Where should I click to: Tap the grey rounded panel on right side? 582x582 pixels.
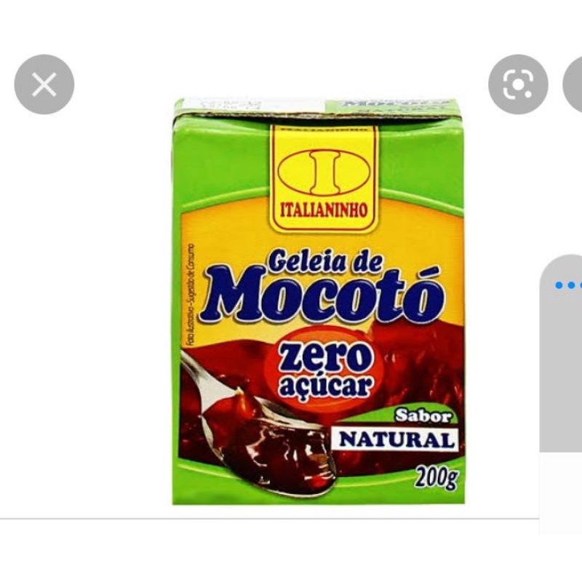click(x=560, y=354)
